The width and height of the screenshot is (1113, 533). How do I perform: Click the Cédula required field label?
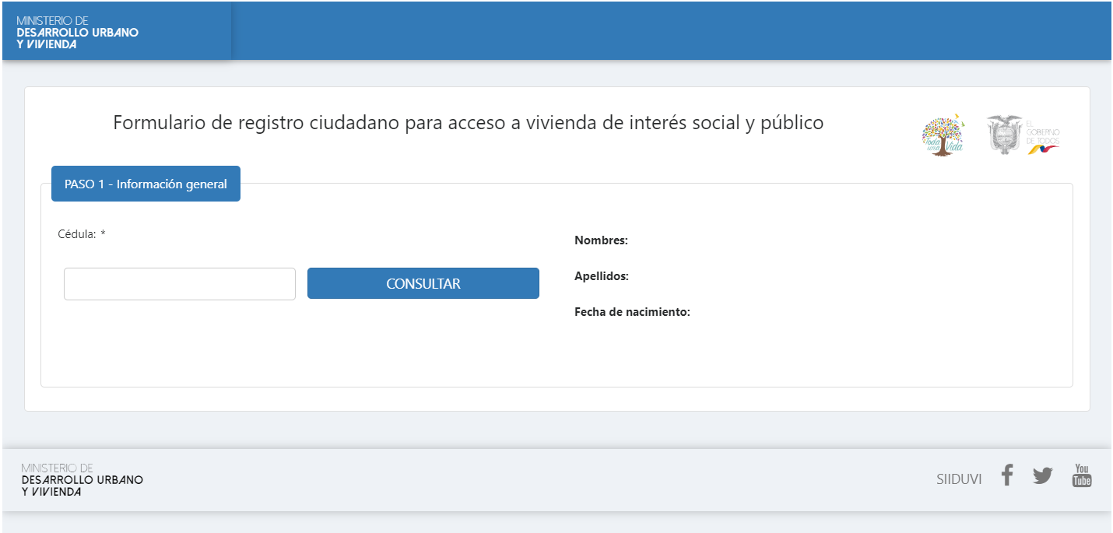[77, 233]
